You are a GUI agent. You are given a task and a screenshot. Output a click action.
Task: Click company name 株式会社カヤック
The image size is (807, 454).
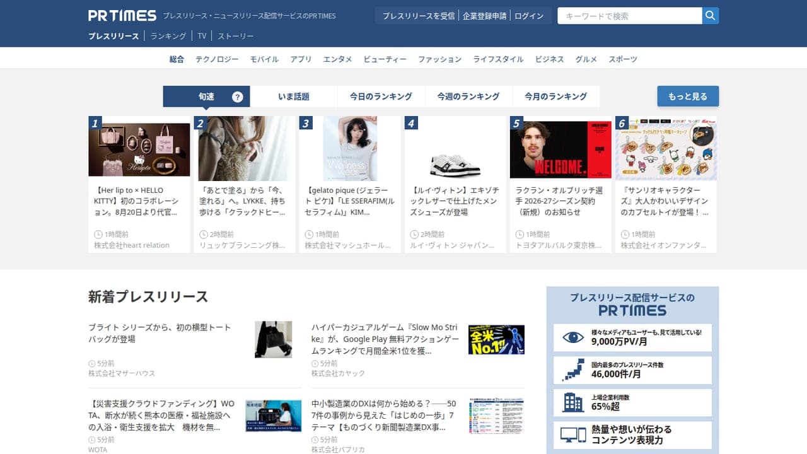click(x=338, y=373)
